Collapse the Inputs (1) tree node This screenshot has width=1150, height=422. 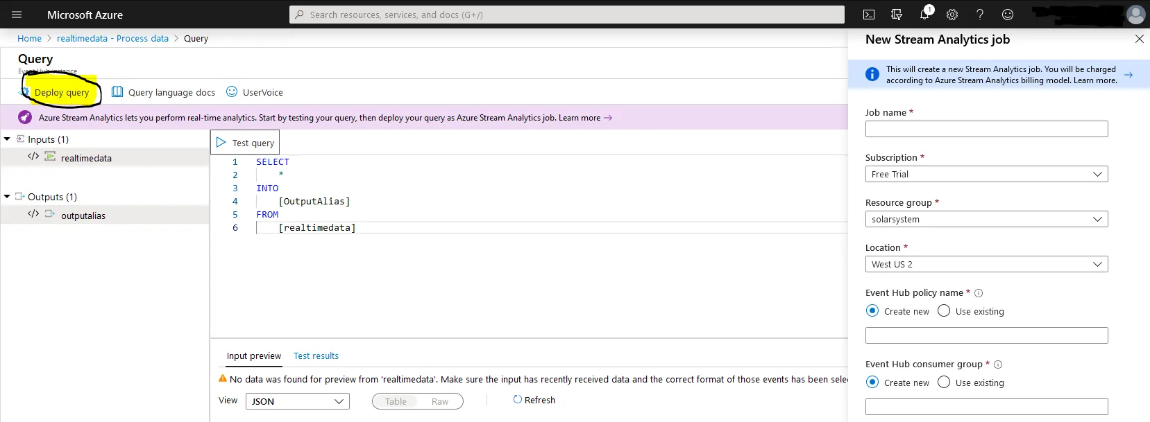click(x=7, y=139)
